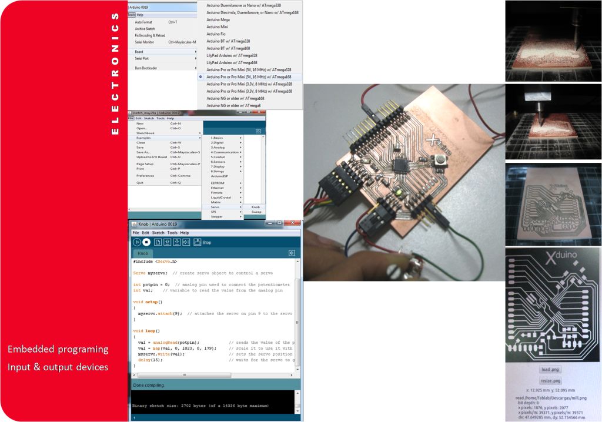Choose Arduino Pro Mini 5V 16MHz ATmega328 board

pyautogui.click(x=249, y=70)
